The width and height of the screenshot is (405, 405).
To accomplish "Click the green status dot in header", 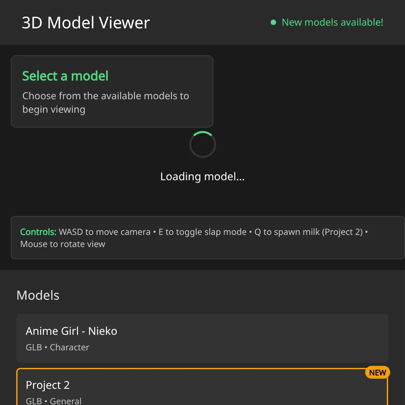I will [x=273, y=22].
